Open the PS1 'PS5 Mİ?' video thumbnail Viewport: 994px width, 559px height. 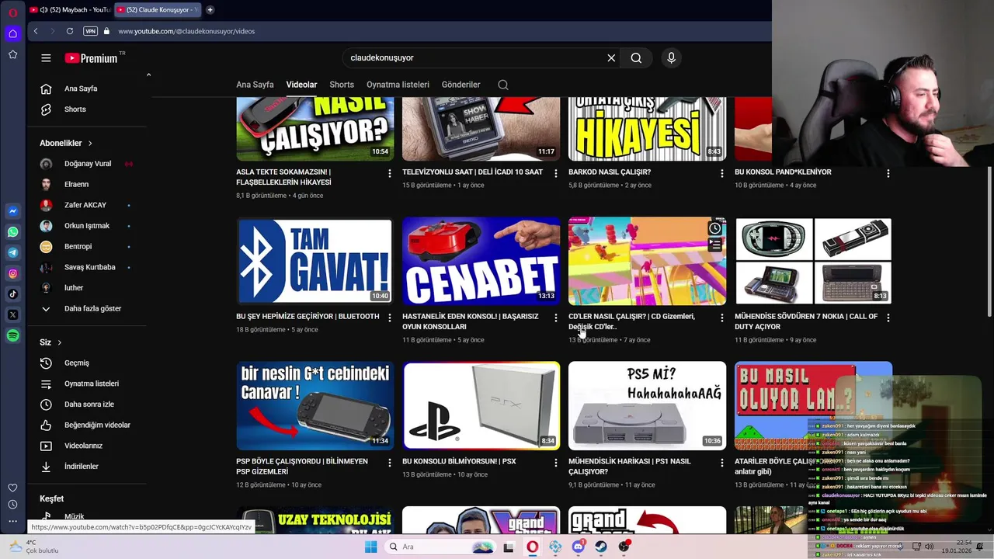coord(647,405)
